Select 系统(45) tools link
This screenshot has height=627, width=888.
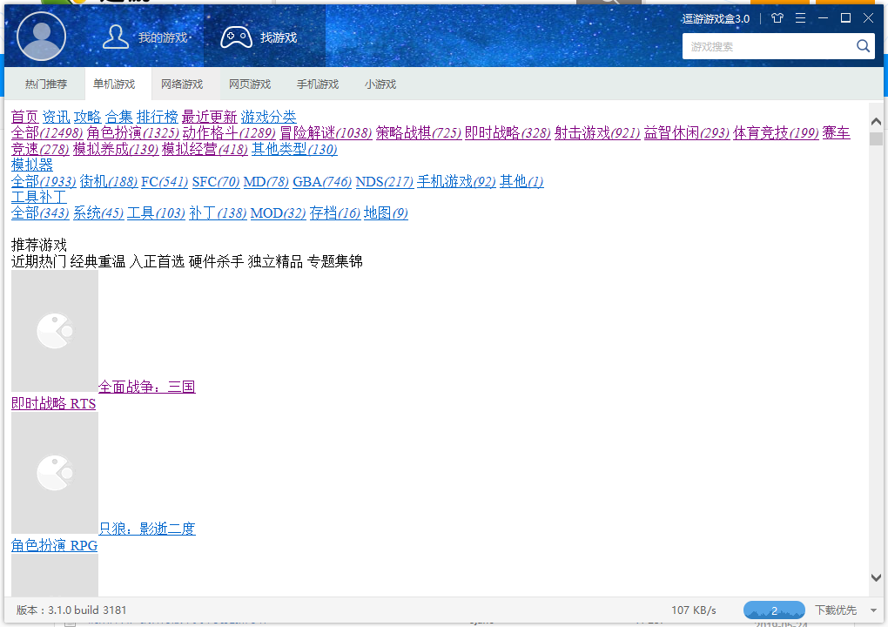coord(98,213)
